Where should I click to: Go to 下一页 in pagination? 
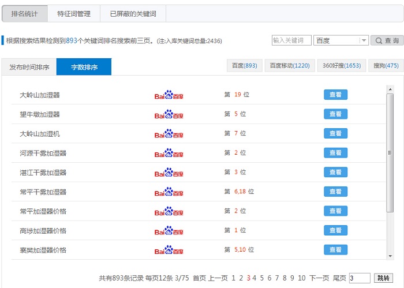[319, 278]
